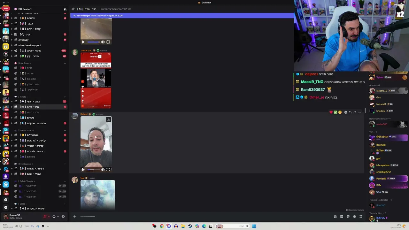Open the headphone output options arrow
Viewport: 409px width, 230px height.
(x=58, y=217)
